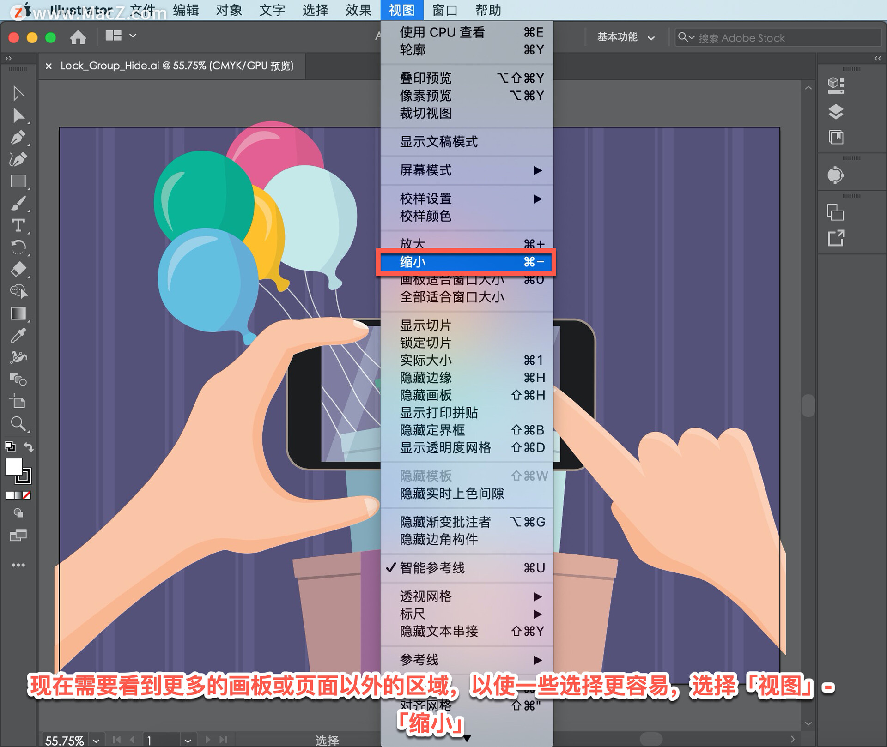The image size is (887, 747).
Task: Open the 基本功能 workspace dropdown
Action: [x=625, y=37]
